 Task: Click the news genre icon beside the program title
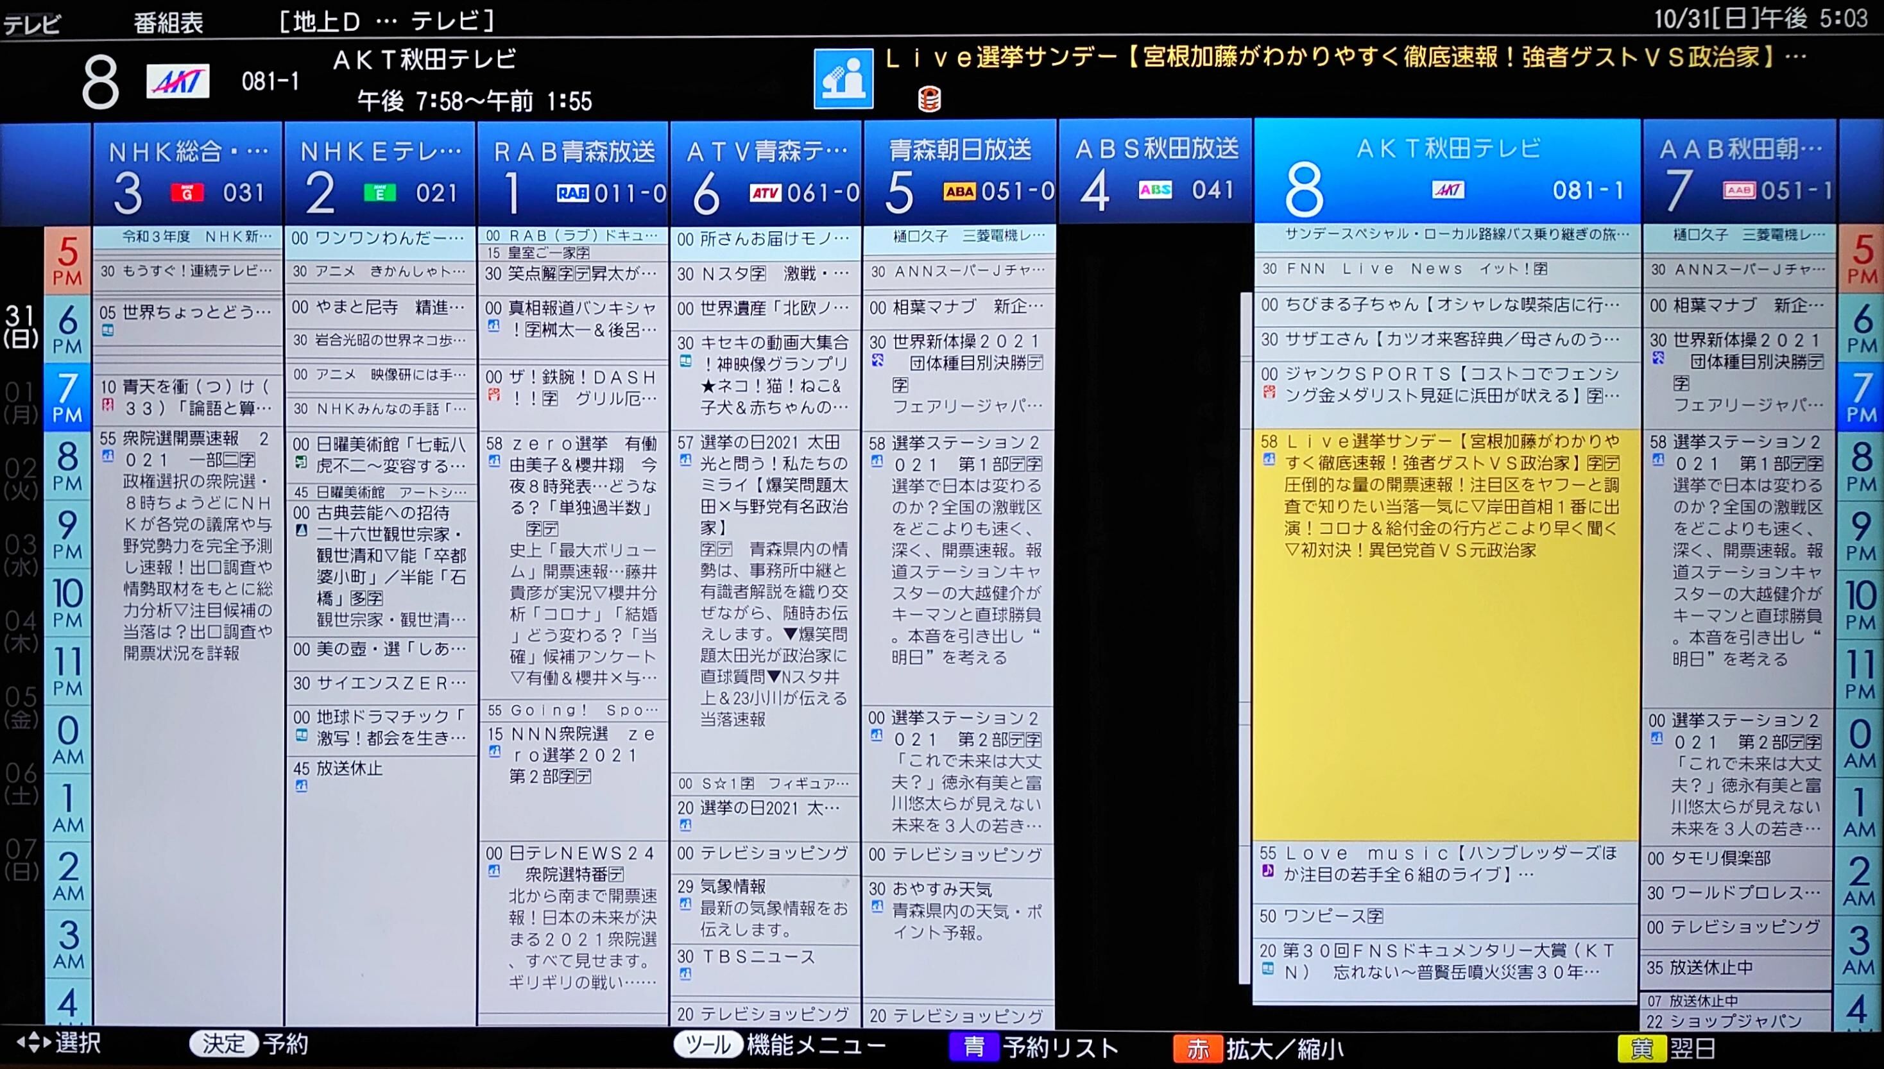[x=843, y=78]
